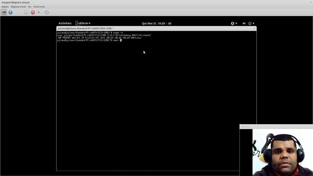Open the XTerm application menu

(83, 23)
